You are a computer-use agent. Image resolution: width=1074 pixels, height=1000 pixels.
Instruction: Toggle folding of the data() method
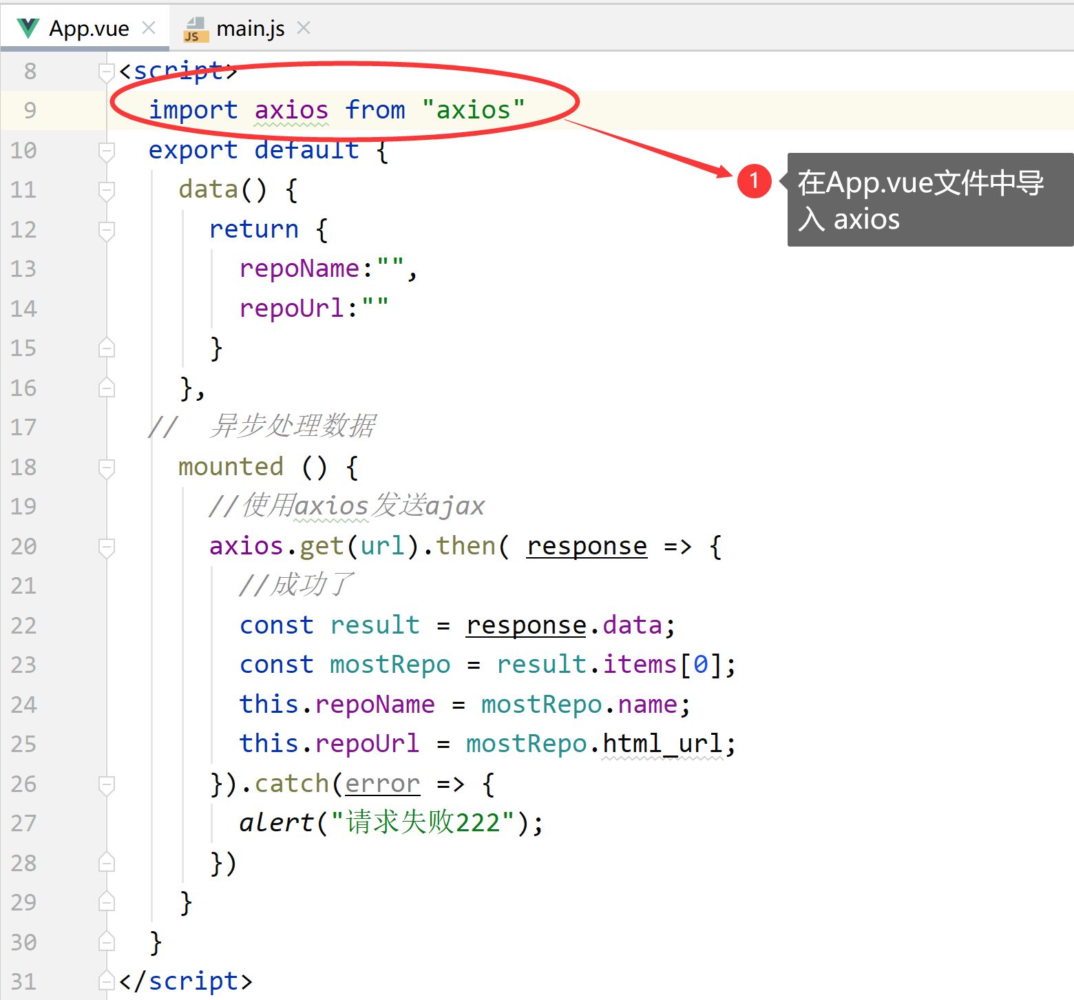pyautogui.click(x=107, y=189)
